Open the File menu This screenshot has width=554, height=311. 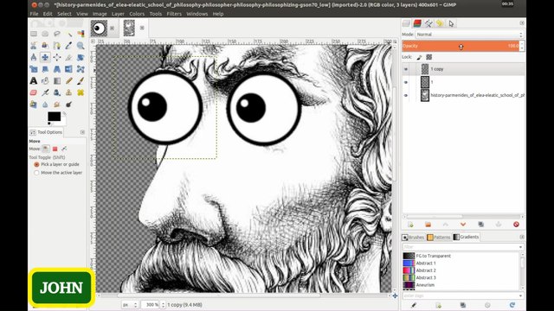(x=34, y=14)
